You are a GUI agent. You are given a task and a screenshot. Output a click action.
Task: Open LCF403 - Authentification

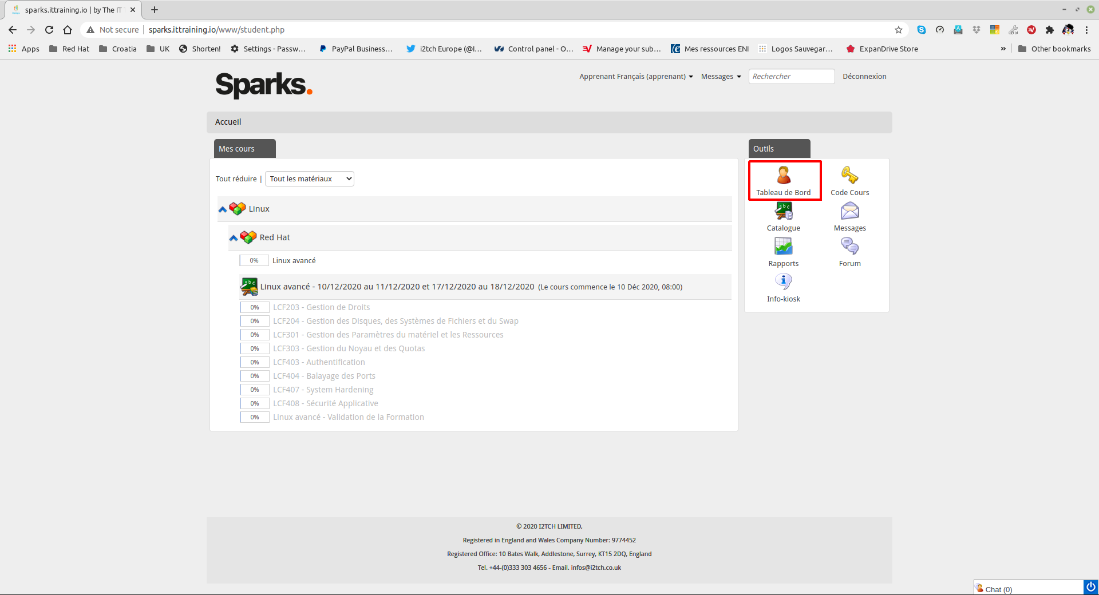pos(319,362)
